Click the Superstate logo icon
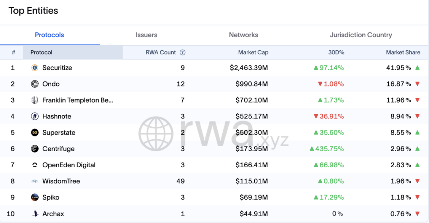This screenshot has width=429, height=223. (35, 132)
